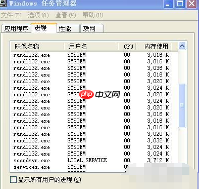Viewport: 199px width, 189px height.
Task: Click the LOCAL SERVICE user name cell
Action: (87, 160)
